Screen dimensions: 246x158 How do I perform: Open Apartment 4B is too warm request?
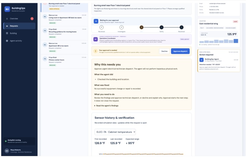pyautogui.click(x=64, y=47)
